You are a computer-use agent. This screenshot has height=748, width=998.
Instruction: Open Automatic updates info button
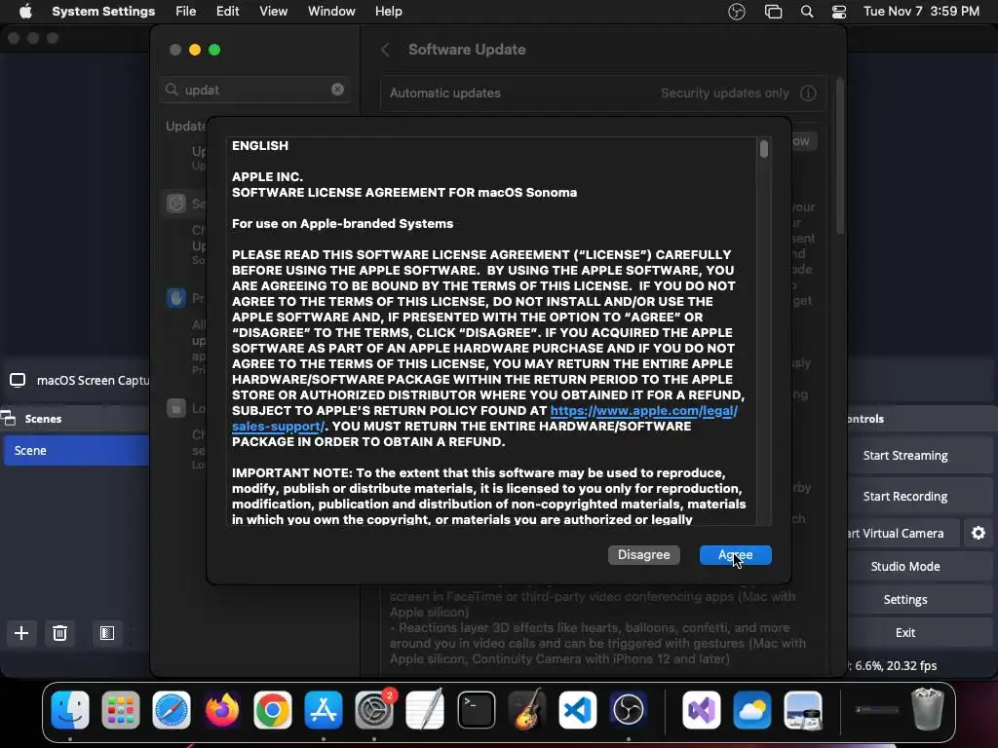click(808, 93)
